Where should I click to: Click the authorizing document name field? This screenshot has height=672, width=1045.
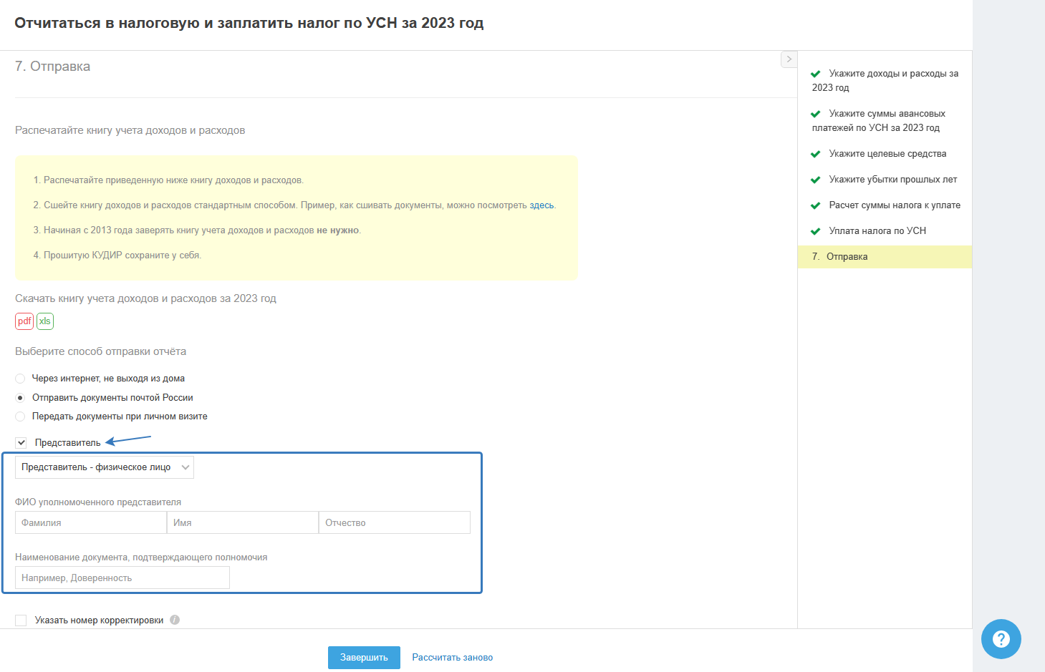coord(122,578)
